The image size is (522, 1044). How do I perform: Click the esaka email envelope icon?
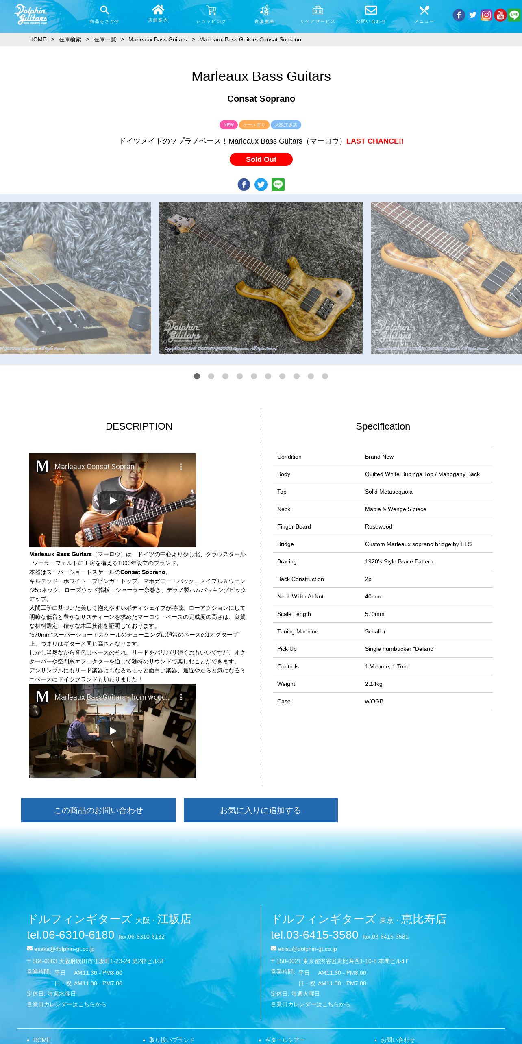pos(30,948)
